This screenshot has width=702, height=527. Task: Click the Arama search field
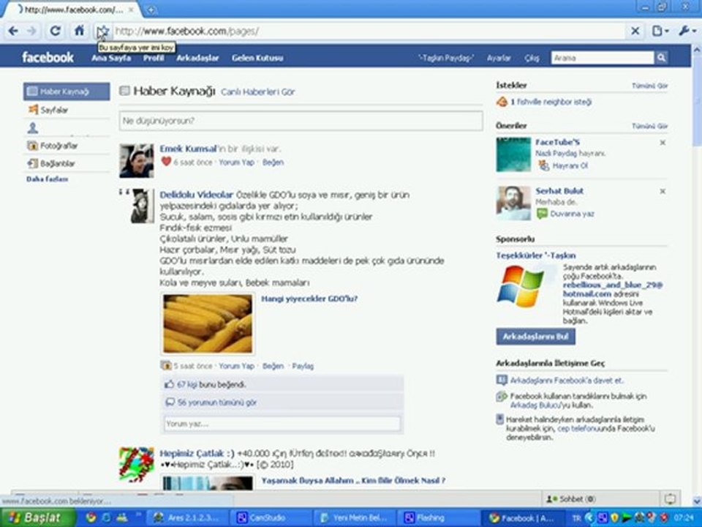click(x=603, y=57)
